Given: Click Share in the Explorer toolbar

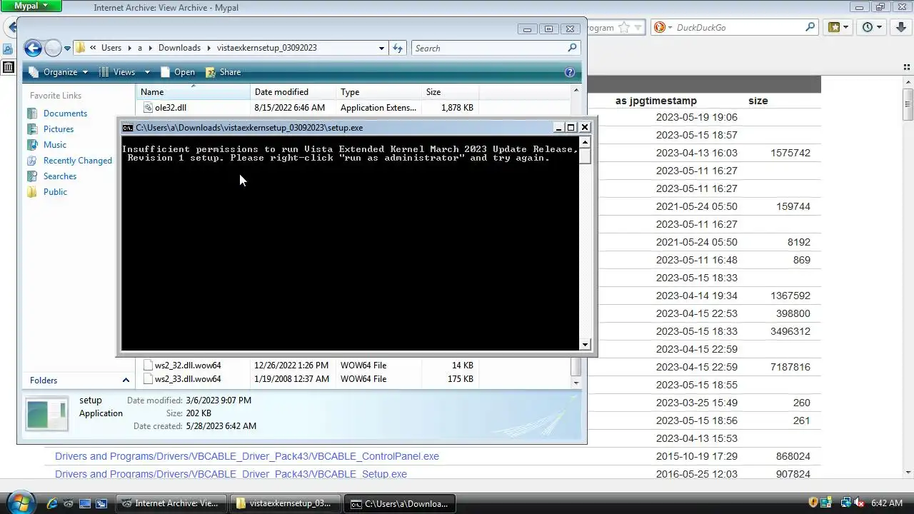Looking at the screenshot, I should point(223,72).
